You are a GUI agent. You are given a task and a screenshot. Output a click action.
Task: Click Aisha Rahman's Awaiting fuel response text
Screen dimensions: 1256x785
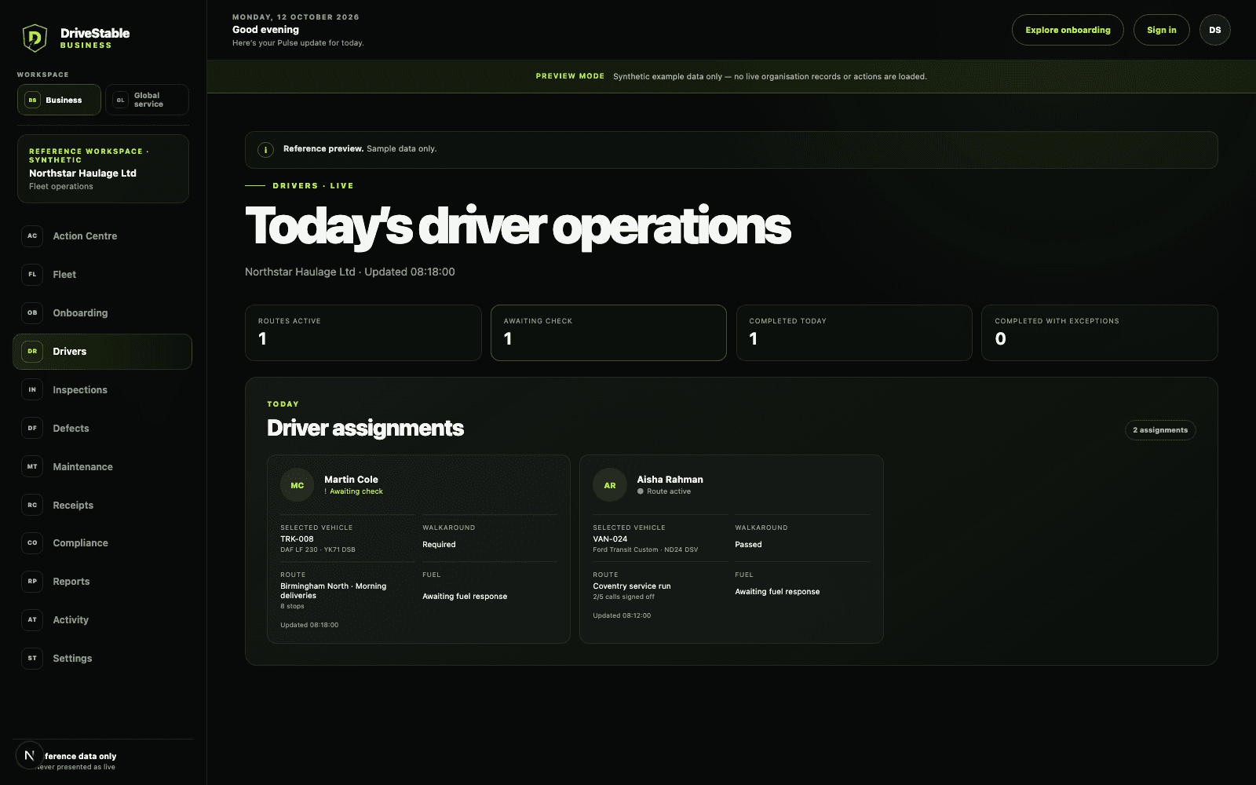pyautogui.click(x=777, y=592)
